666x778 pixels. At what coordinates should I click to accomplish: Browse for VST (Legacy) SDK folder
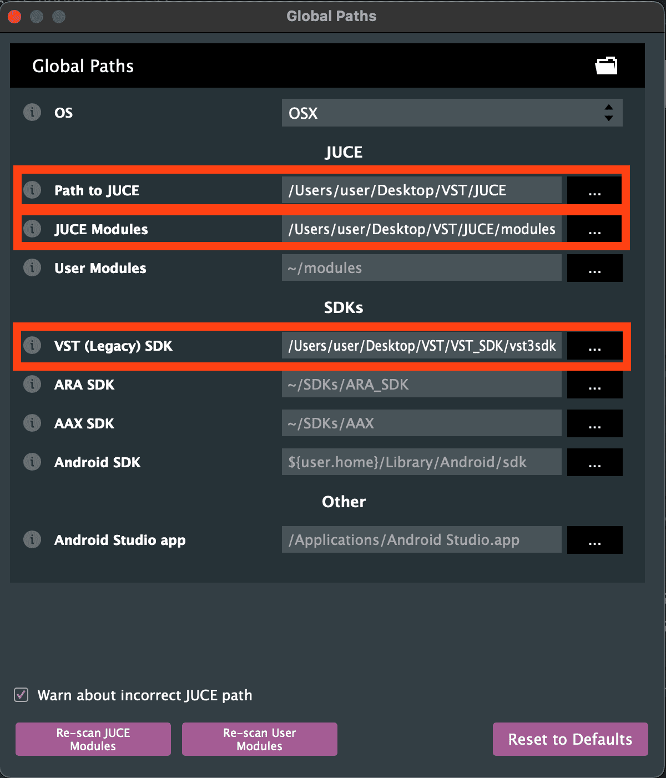click(594, 346)
